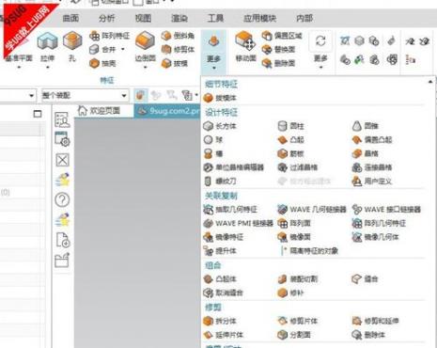Choose 偏置凸起 in the dropdown
The height and width of the screenshot is (348, 437).
(x=372, y=140)
